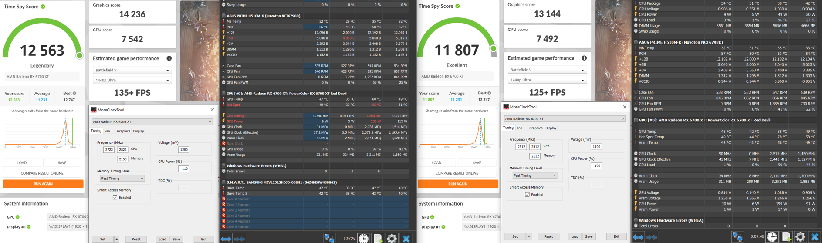This screenshot has width=822, height=243.
Task: Click the Best score info icon under 11 807
Action: (489, 93)
